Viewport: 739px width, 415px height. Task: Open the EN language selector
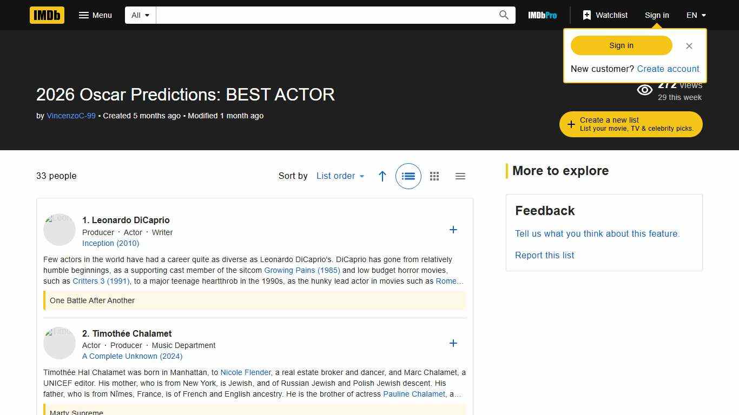pyautogui.click(x=696, y=15)
